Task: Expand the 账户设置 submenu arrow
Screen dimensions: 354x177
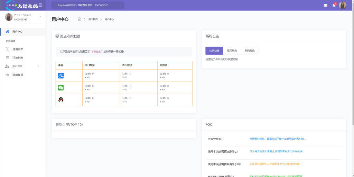Action: (38, 66)
